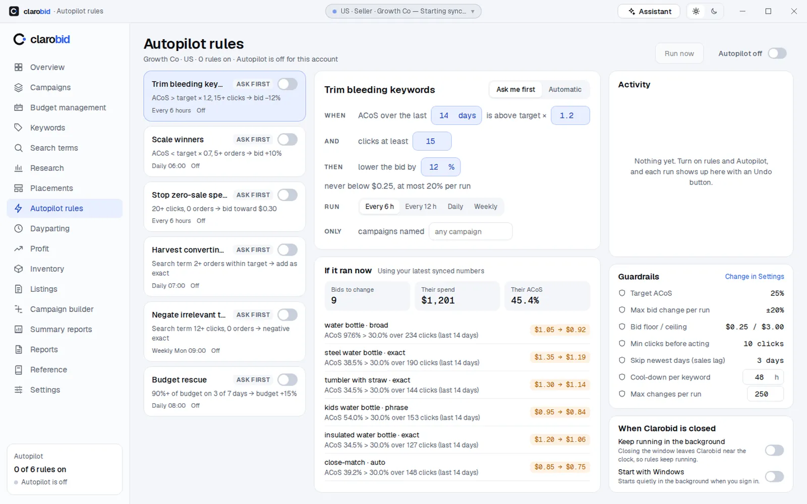This screenshot has height=504, width=807.
Task: Switch to dark theme moon icon
Action: click(714, 11)
